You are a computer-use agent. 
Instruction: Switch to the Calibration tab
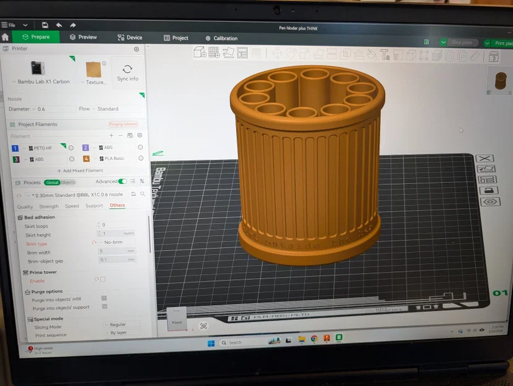[x=221, y=38]
